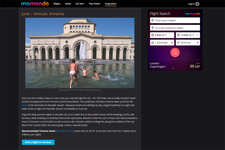Click the Flight Search title
This screenshot has width=225, height=150.
pos(160,13)
